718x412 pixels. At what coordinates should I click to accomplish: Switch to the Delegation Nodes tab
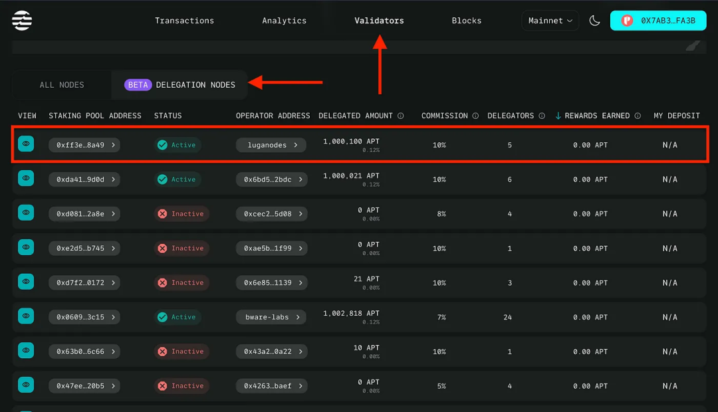coord(179,84)
